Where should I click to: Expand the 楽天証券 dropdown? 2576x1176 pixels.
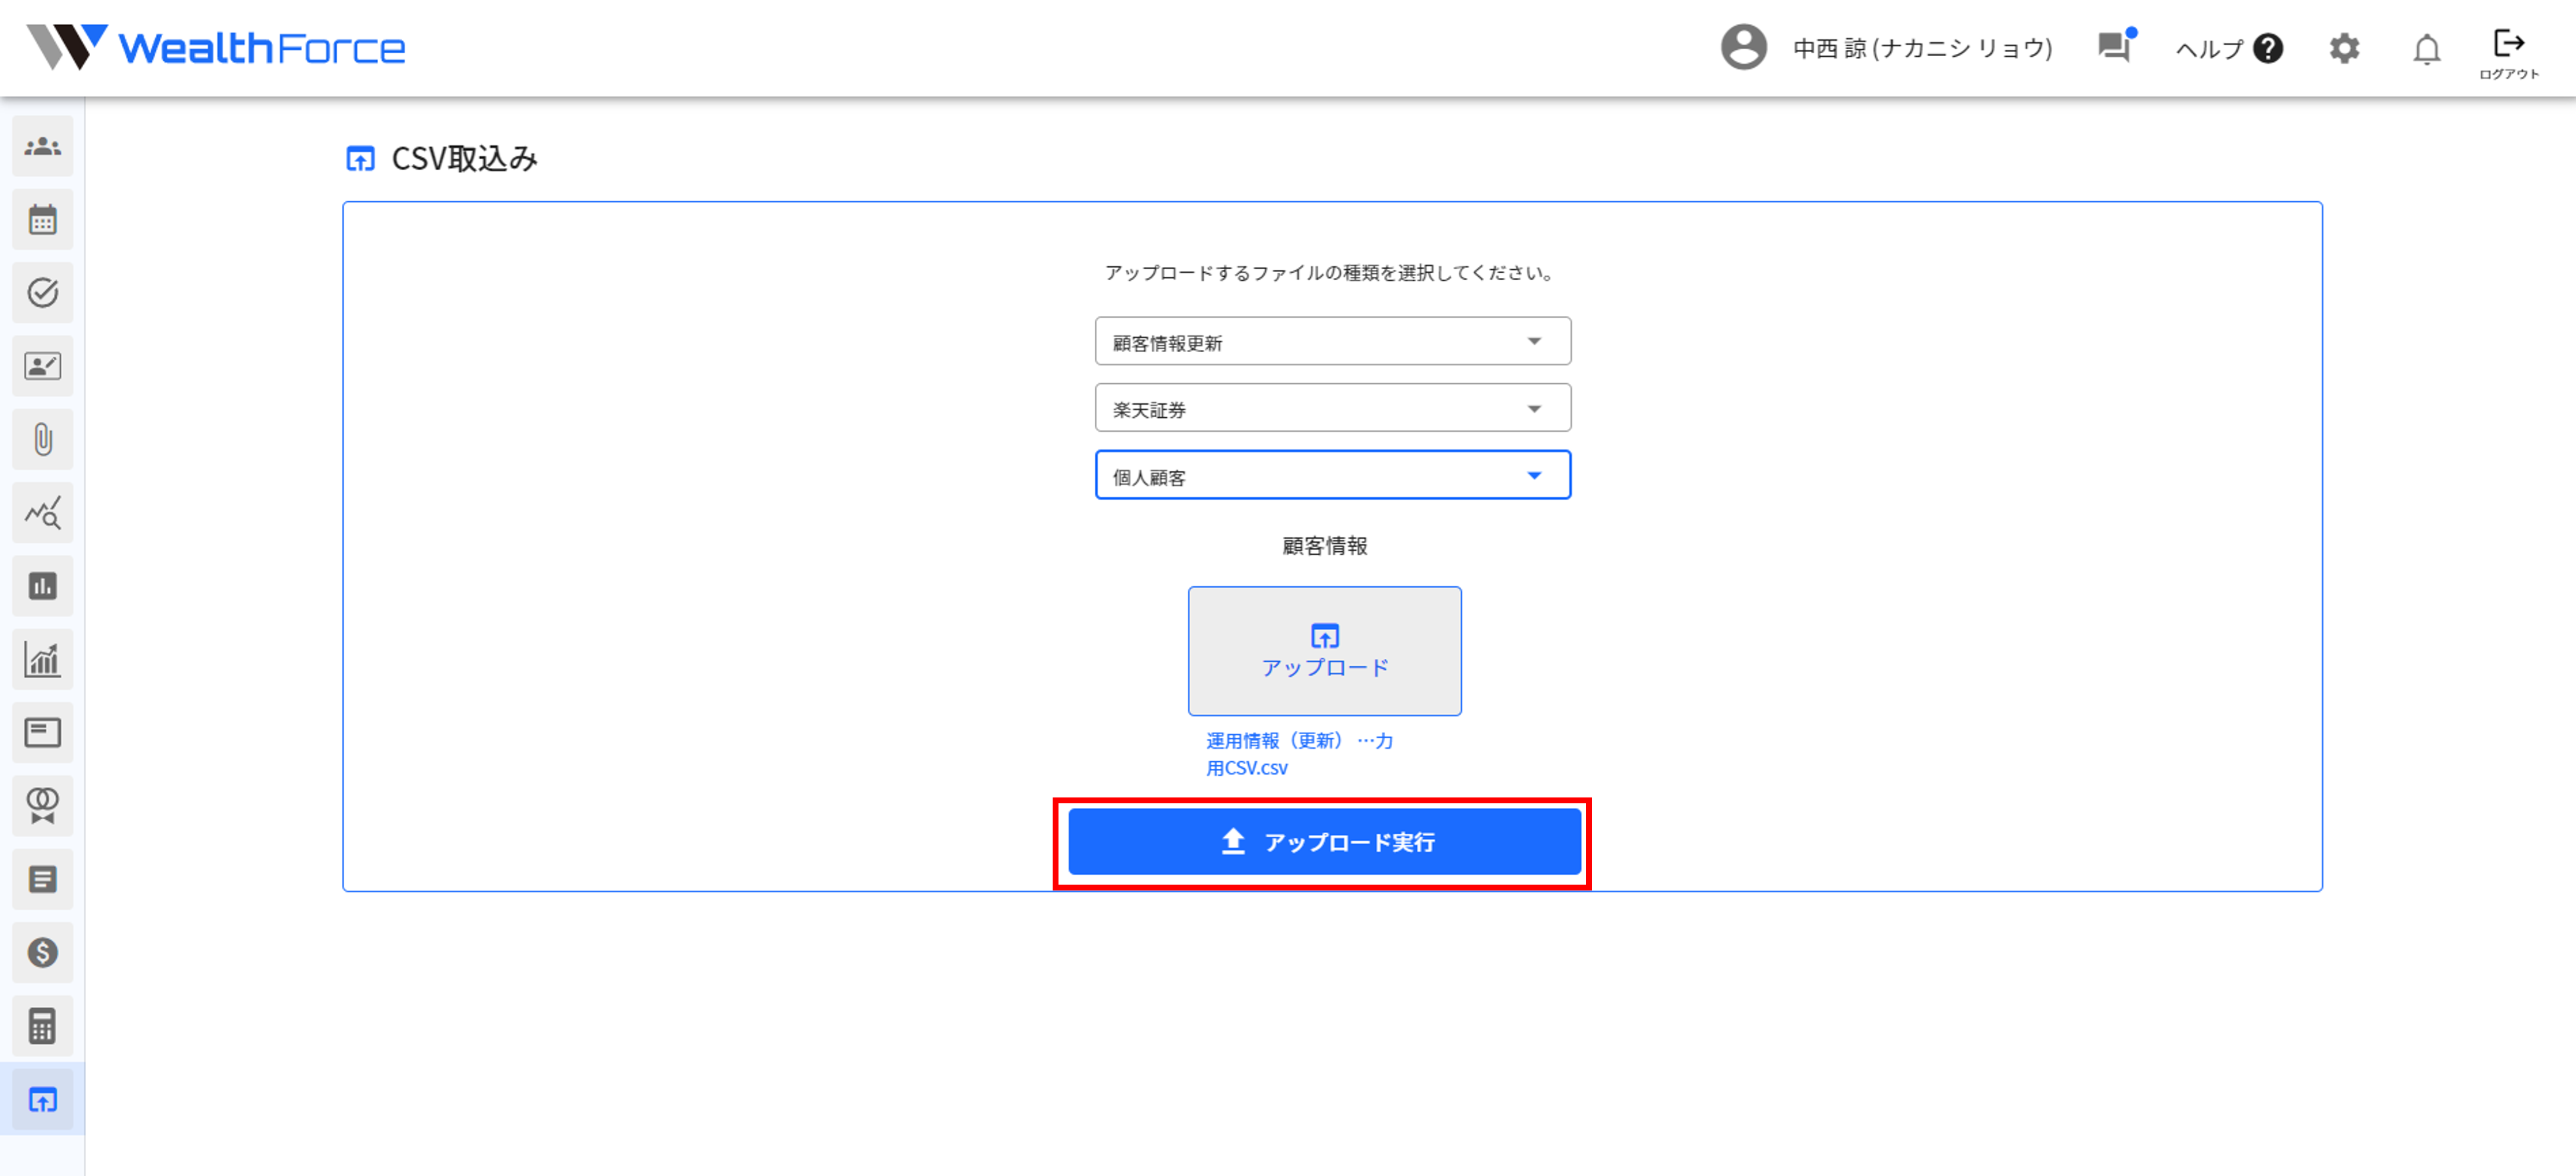pos(1332,408)
